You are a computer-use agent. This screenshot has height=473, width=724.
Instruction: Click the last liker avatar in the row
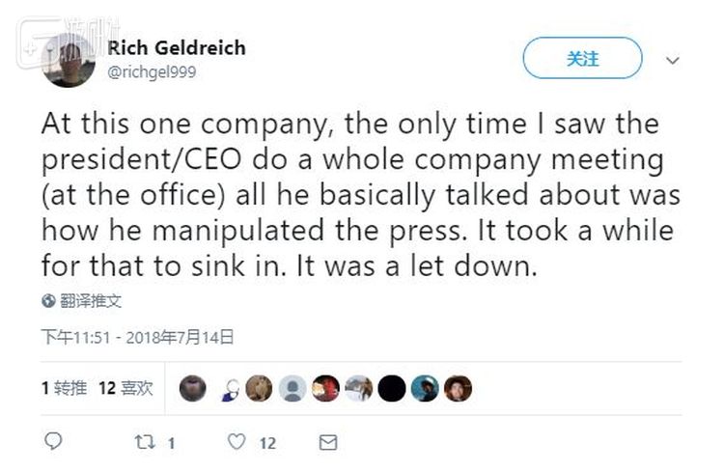click(x=458, y=388)
